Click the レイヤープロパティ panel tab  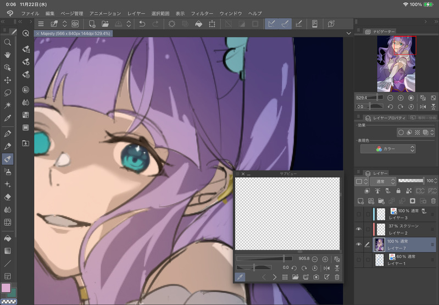(x=386, y=118)
